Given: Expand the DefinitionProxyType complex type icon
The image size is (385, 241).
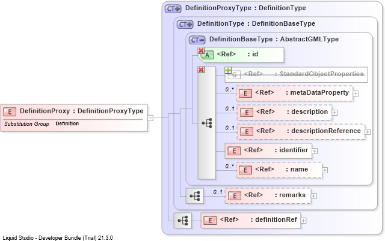Looking at the screenshot, I should click(x=173, y=9).
